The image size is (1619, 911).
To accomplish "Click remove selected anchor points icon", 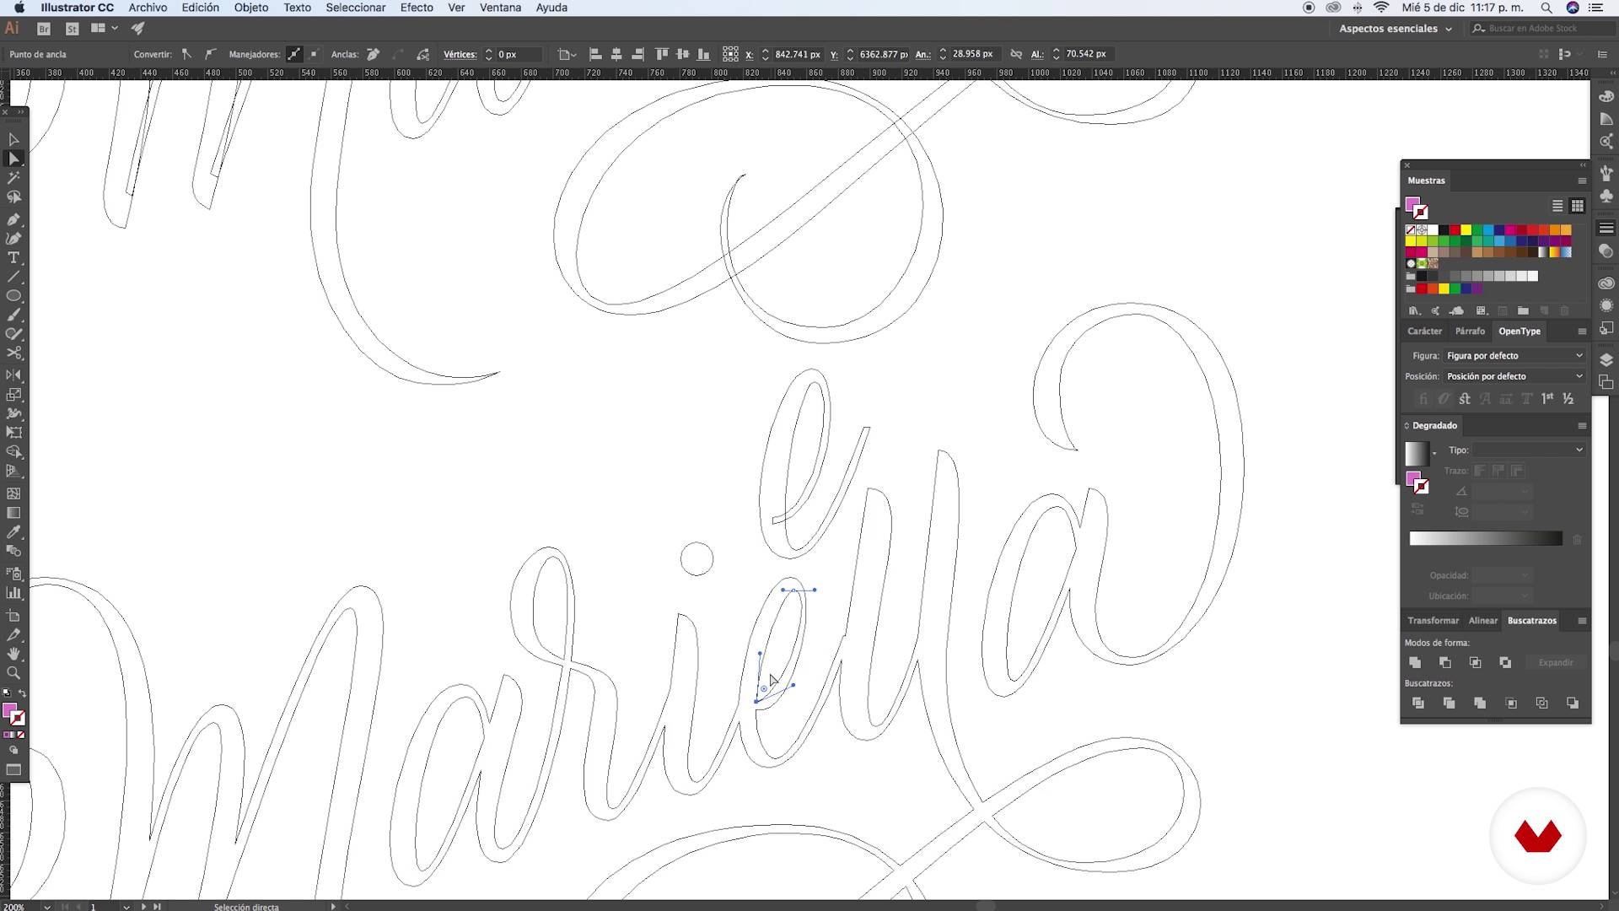I will point(374,54).
